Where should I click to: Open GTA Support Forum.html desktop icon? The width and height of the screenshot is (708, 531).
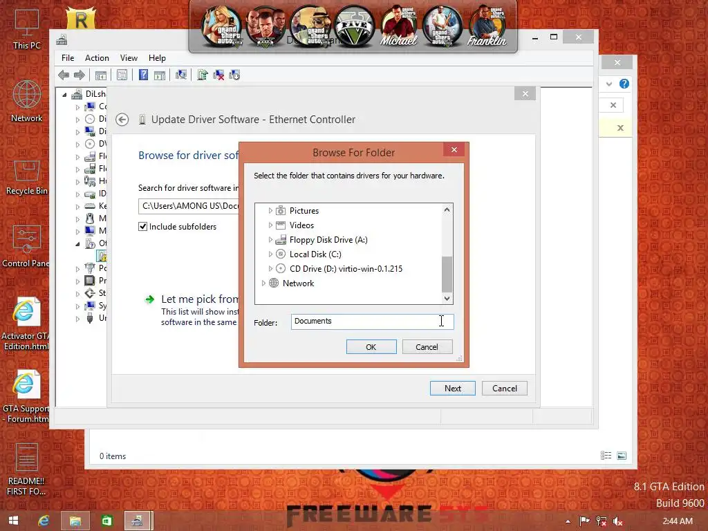(x=26, y=396)
